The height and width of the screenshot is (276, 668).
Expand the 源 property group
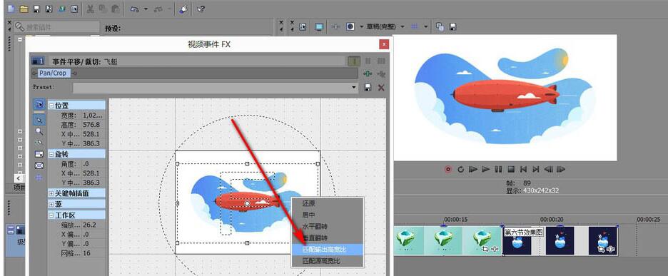point(51,205)
